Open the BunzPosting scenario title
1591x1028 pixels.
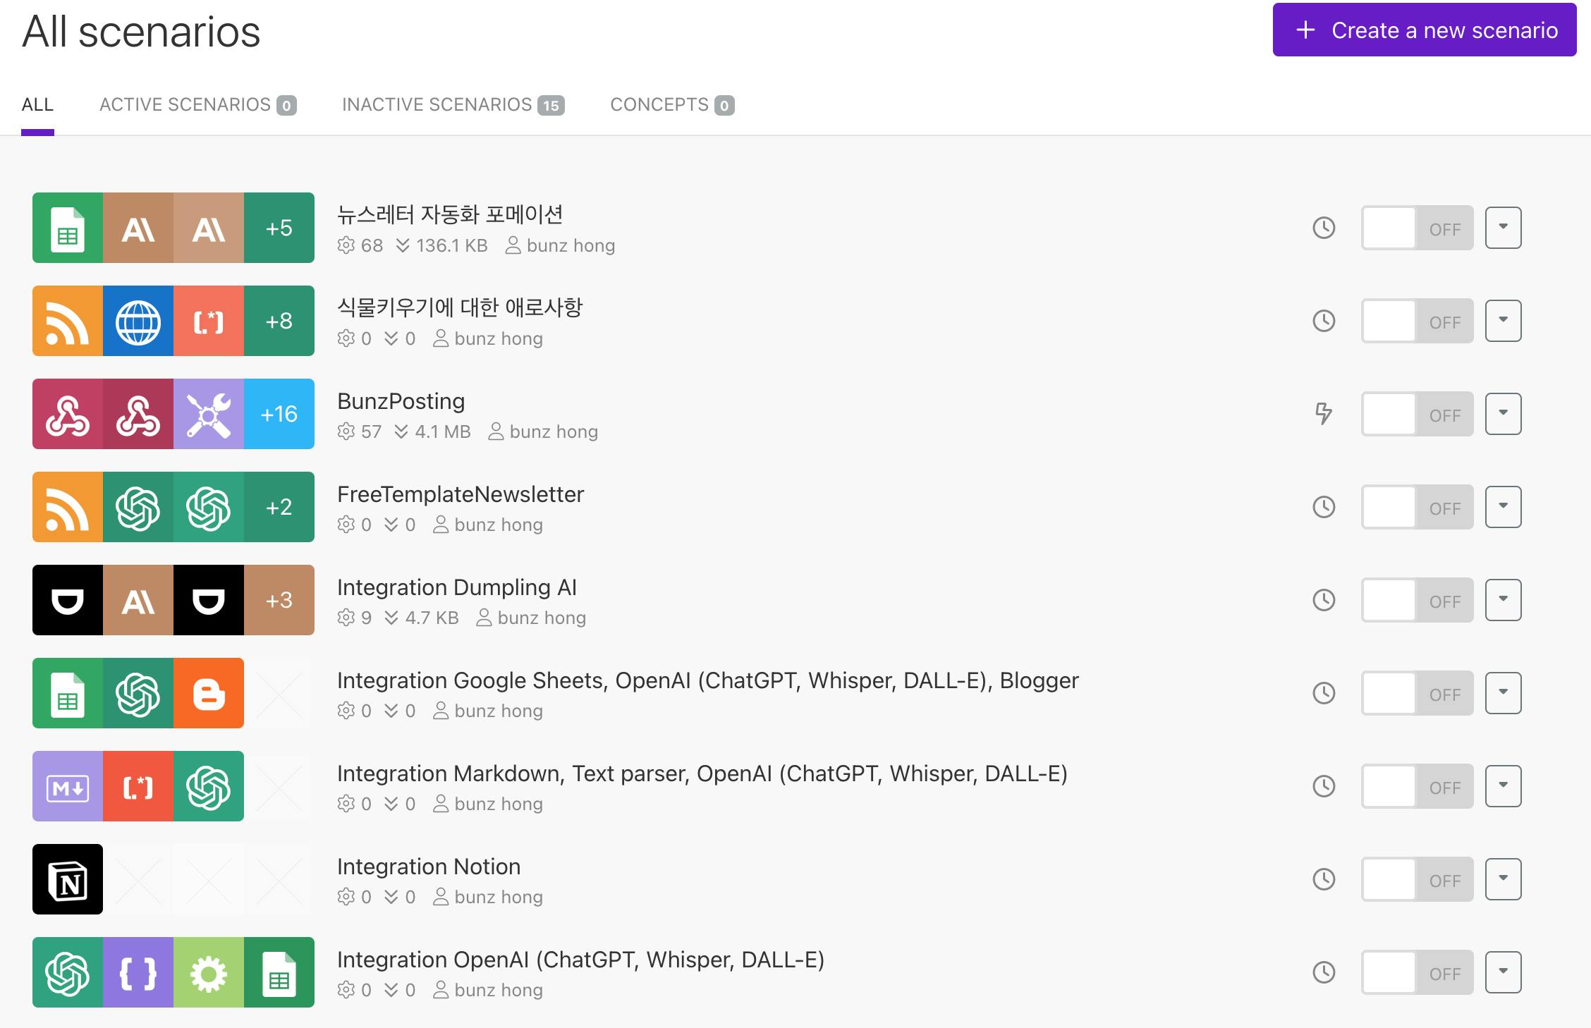[x=401, y=401]
